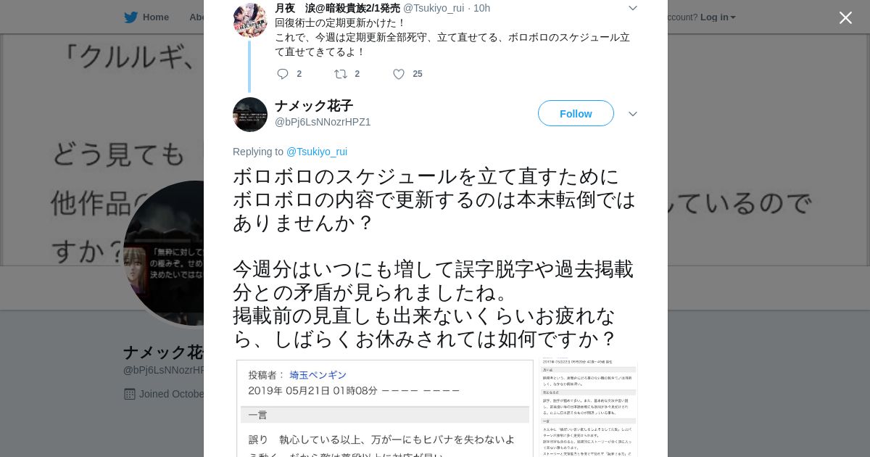Screen dimensions: 870x457
Task: Follow ナメック花子 with the Follow button
Action: pyautogui.click(x=576, y=114)
